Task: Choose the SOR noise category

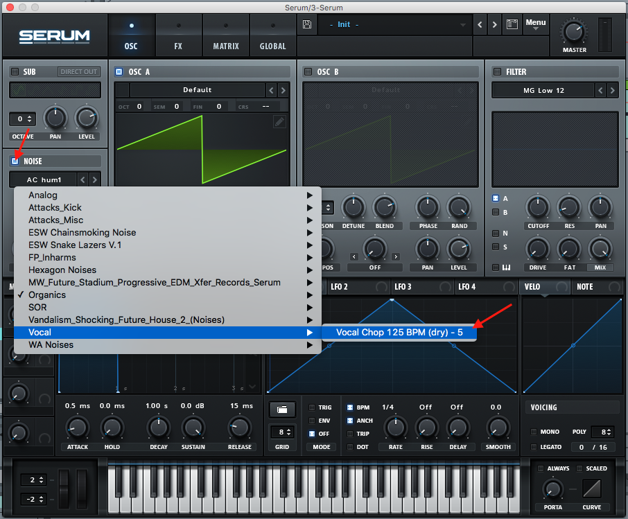Action: click(168, 307)
